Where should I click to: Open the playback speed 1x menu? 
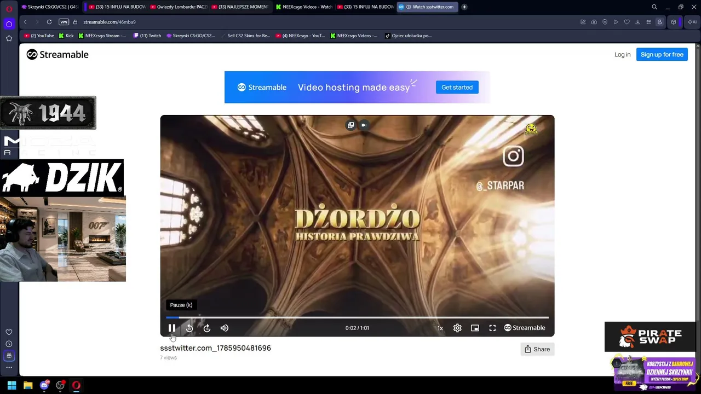(x=440, y=328)
